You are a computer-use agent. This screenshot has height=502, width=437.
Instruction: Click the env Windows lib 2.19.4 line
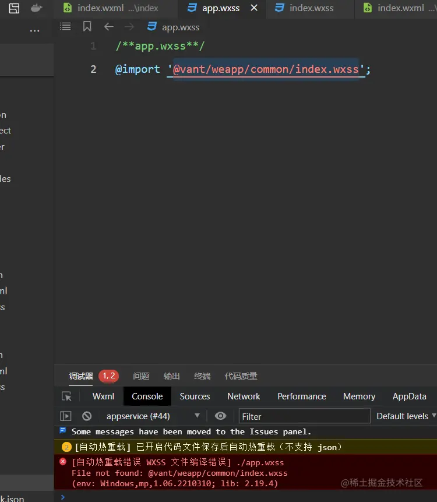pos(175,483)
